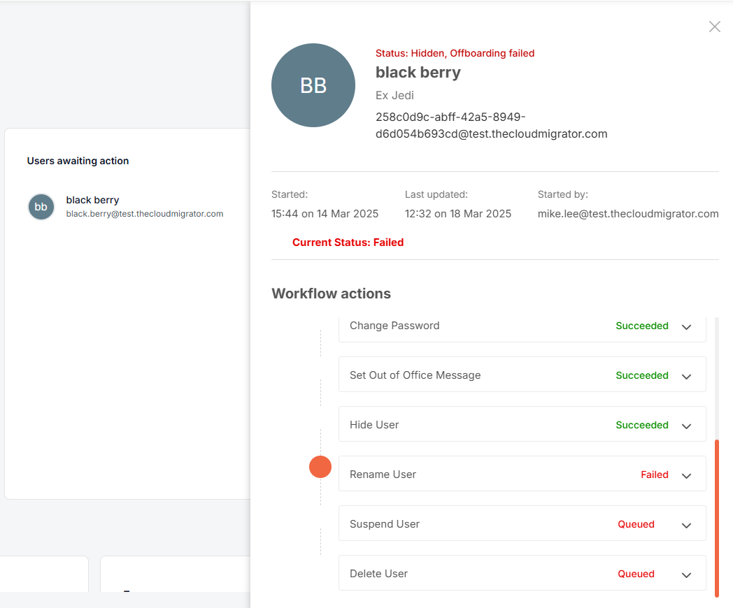Expand the Rename User failed action
This screenshot has height=608, width=733.
pyautogui.click(x=686, y=476)
